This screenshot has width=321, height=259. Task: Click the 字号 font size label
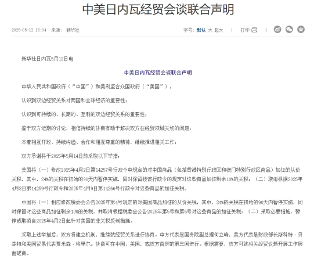189,30
